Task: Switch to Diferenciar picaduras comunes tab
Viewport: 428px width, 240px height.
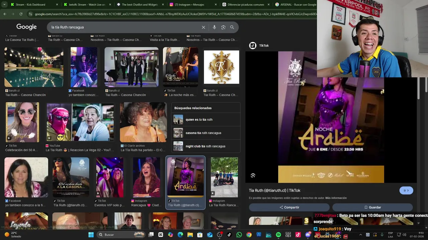Action: [246, 5]
